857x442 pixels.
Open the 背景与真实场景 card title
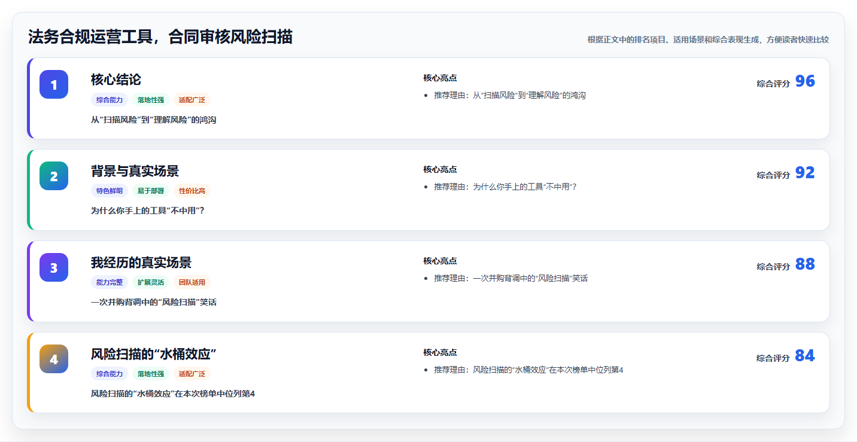coord(135,171)
